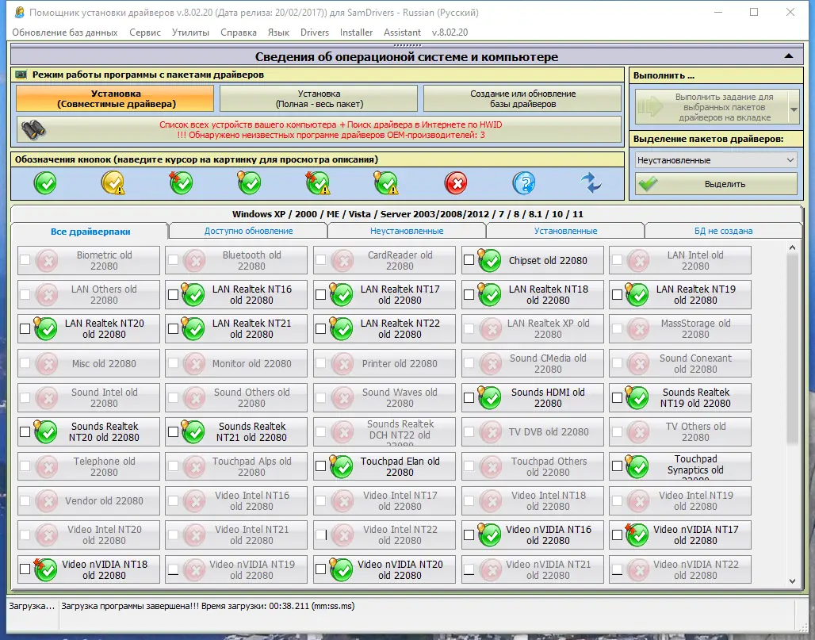Click the green checkmark with red star legend icon
The width and height of the screenshot is (815, 640).
pyautogui.click(x=181, y=183)
